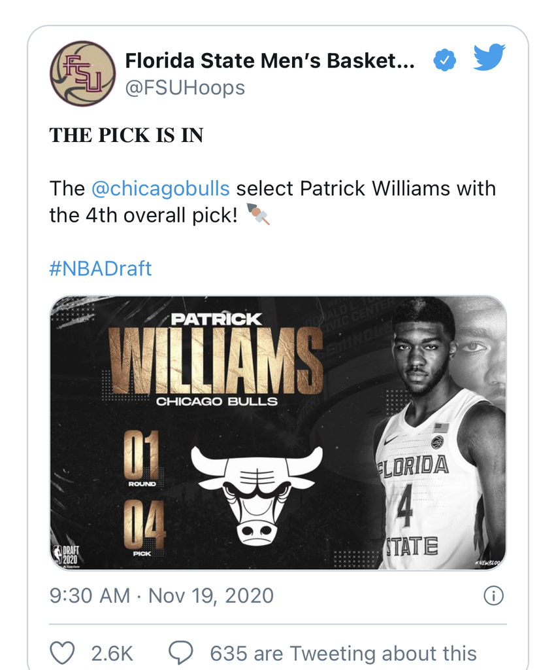The image size is (556, 670).
Task: Open the tweet info circle icon
Action: coord(494,595)
